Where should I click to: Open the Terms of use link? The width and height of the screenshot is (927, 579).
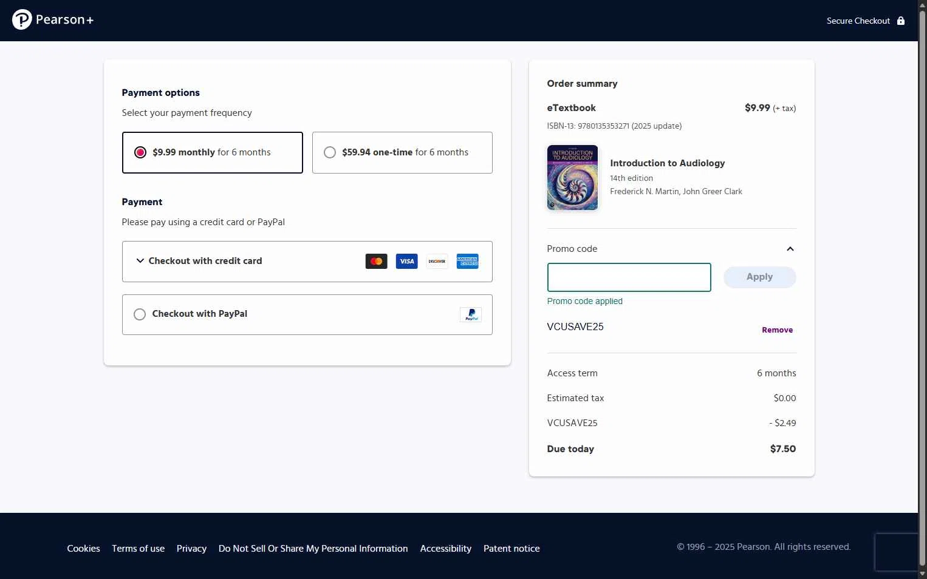[139, 549]
